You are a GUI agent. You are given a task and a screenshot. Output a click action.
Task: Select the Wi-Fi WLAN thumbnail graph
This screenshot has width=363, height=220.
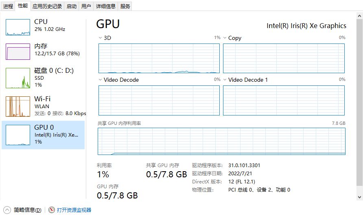pyautogui.click(x=18, y=107)
